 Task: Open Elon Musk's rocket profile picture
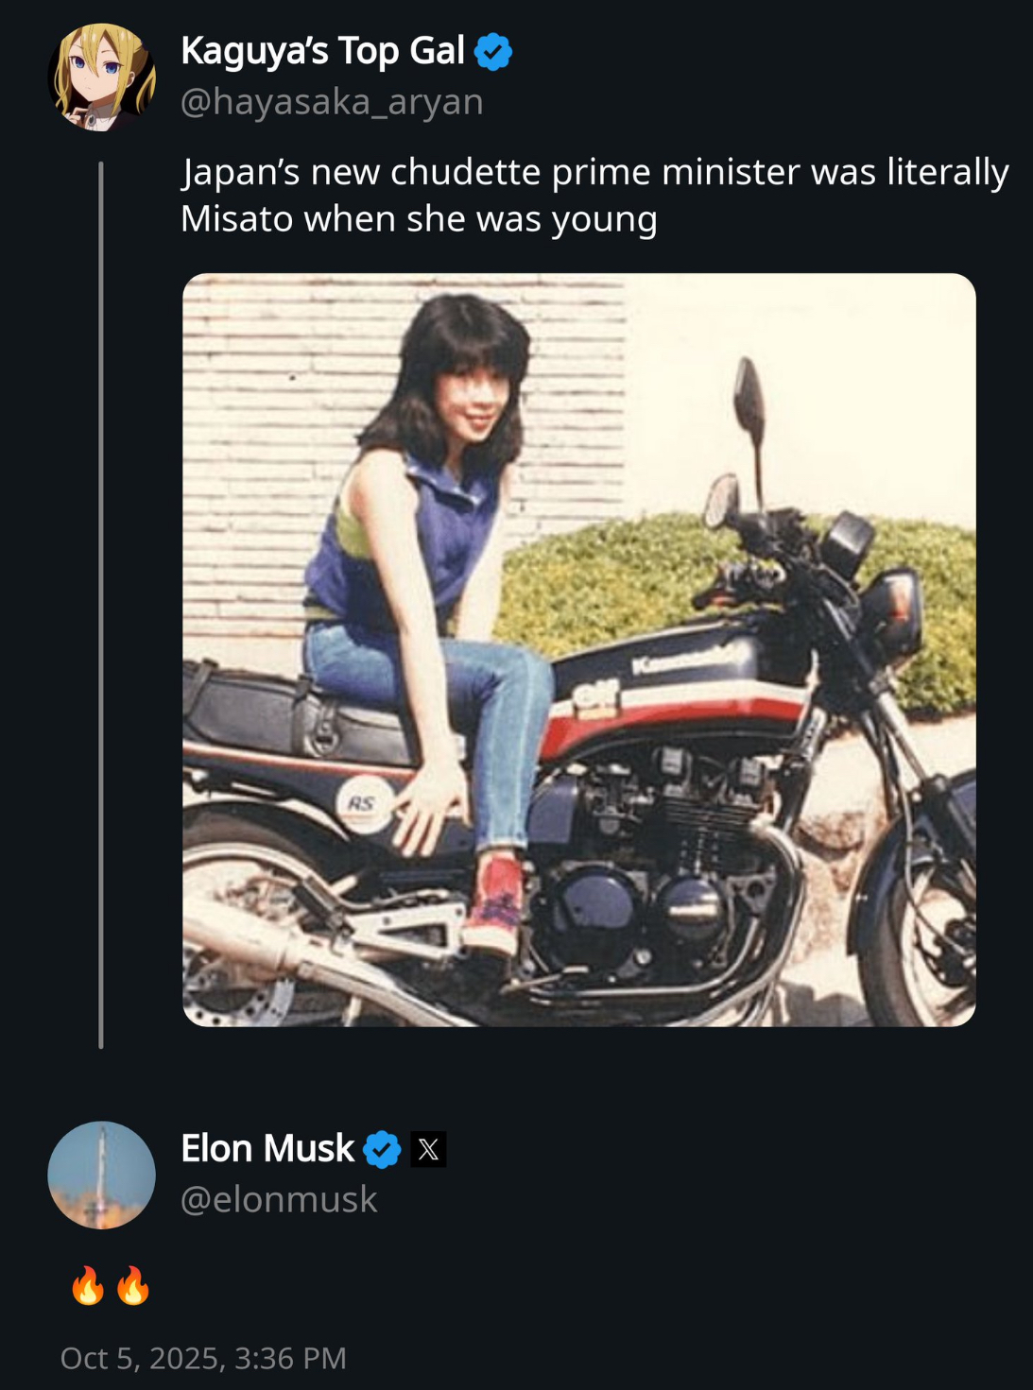point(101,1175)
